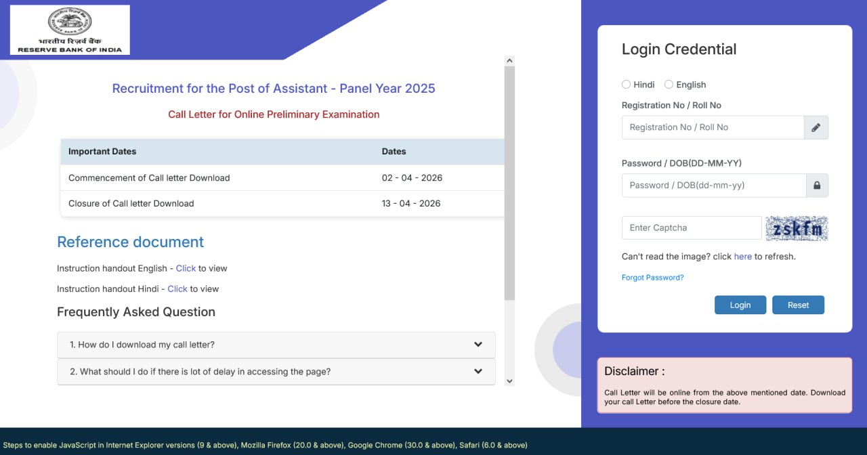Click the pencil icon beside Registration No field
The image size is (867, 455).
point(816,127)
